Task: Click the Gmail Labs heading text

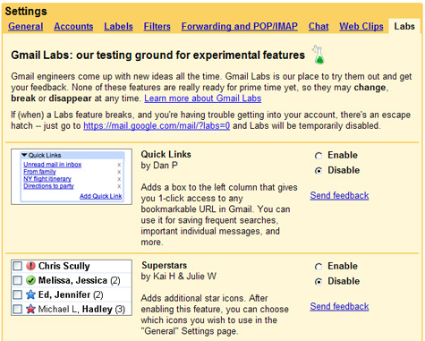Action: (x=157, y=55)
